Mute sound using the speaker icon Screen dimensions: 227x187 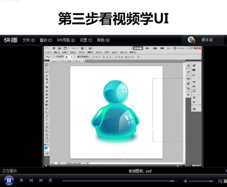click(186, 181)
